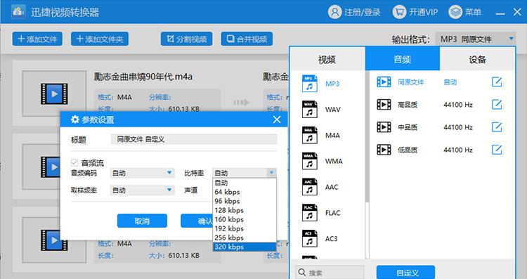Viewport: 527px width, 279px height.
Task: Click the 分割视频 button
Action: point(186,39)
